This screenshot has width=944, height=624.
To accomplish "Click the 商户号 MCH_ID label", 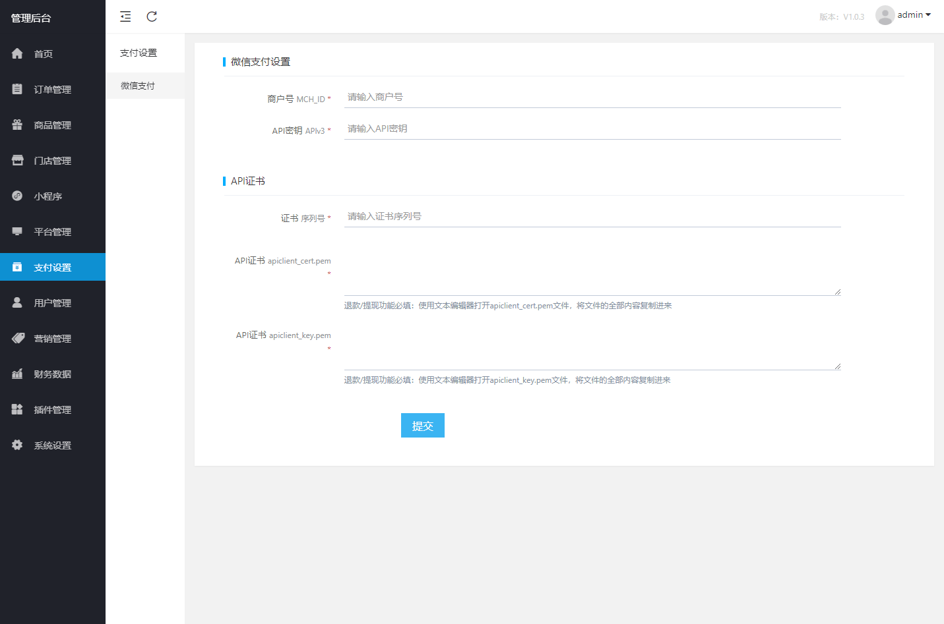I will pyautogui.click(x=299, y=99).
